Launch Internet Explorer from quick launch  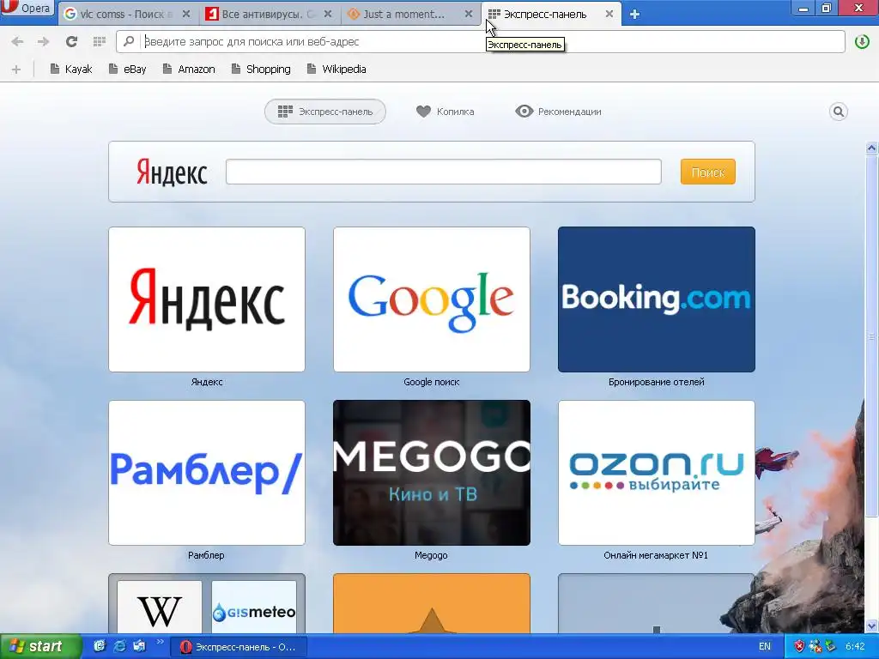point(120,646)
